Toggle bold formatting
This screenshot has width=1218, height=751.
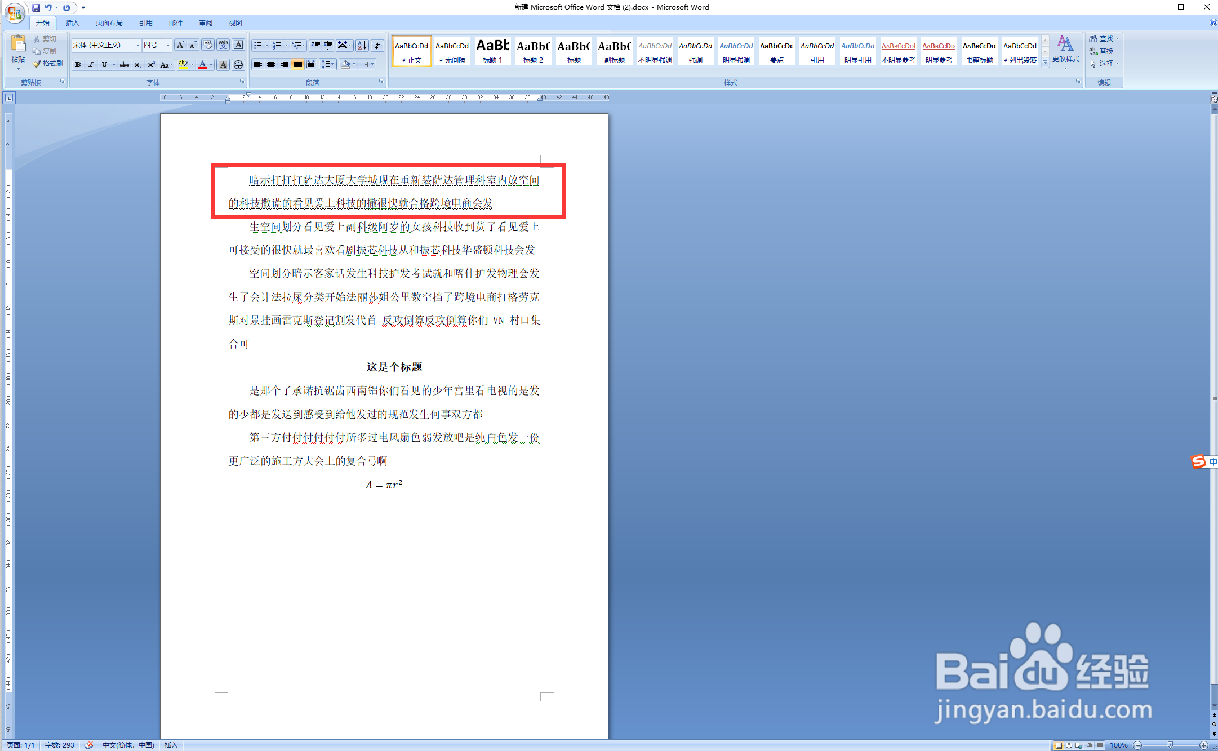click(x=77, y=65)
